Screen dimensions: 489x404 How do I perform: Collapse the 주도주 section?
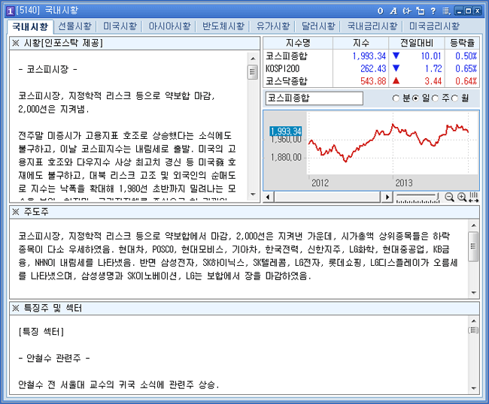[x=15, y=212]
